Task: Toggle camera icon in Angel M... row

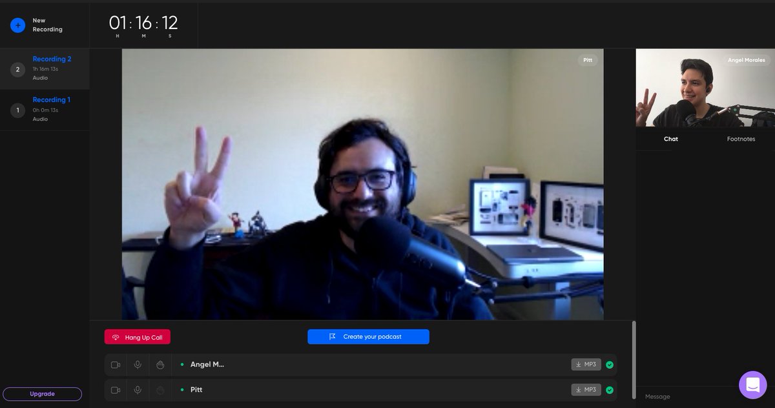Action: 116,365
